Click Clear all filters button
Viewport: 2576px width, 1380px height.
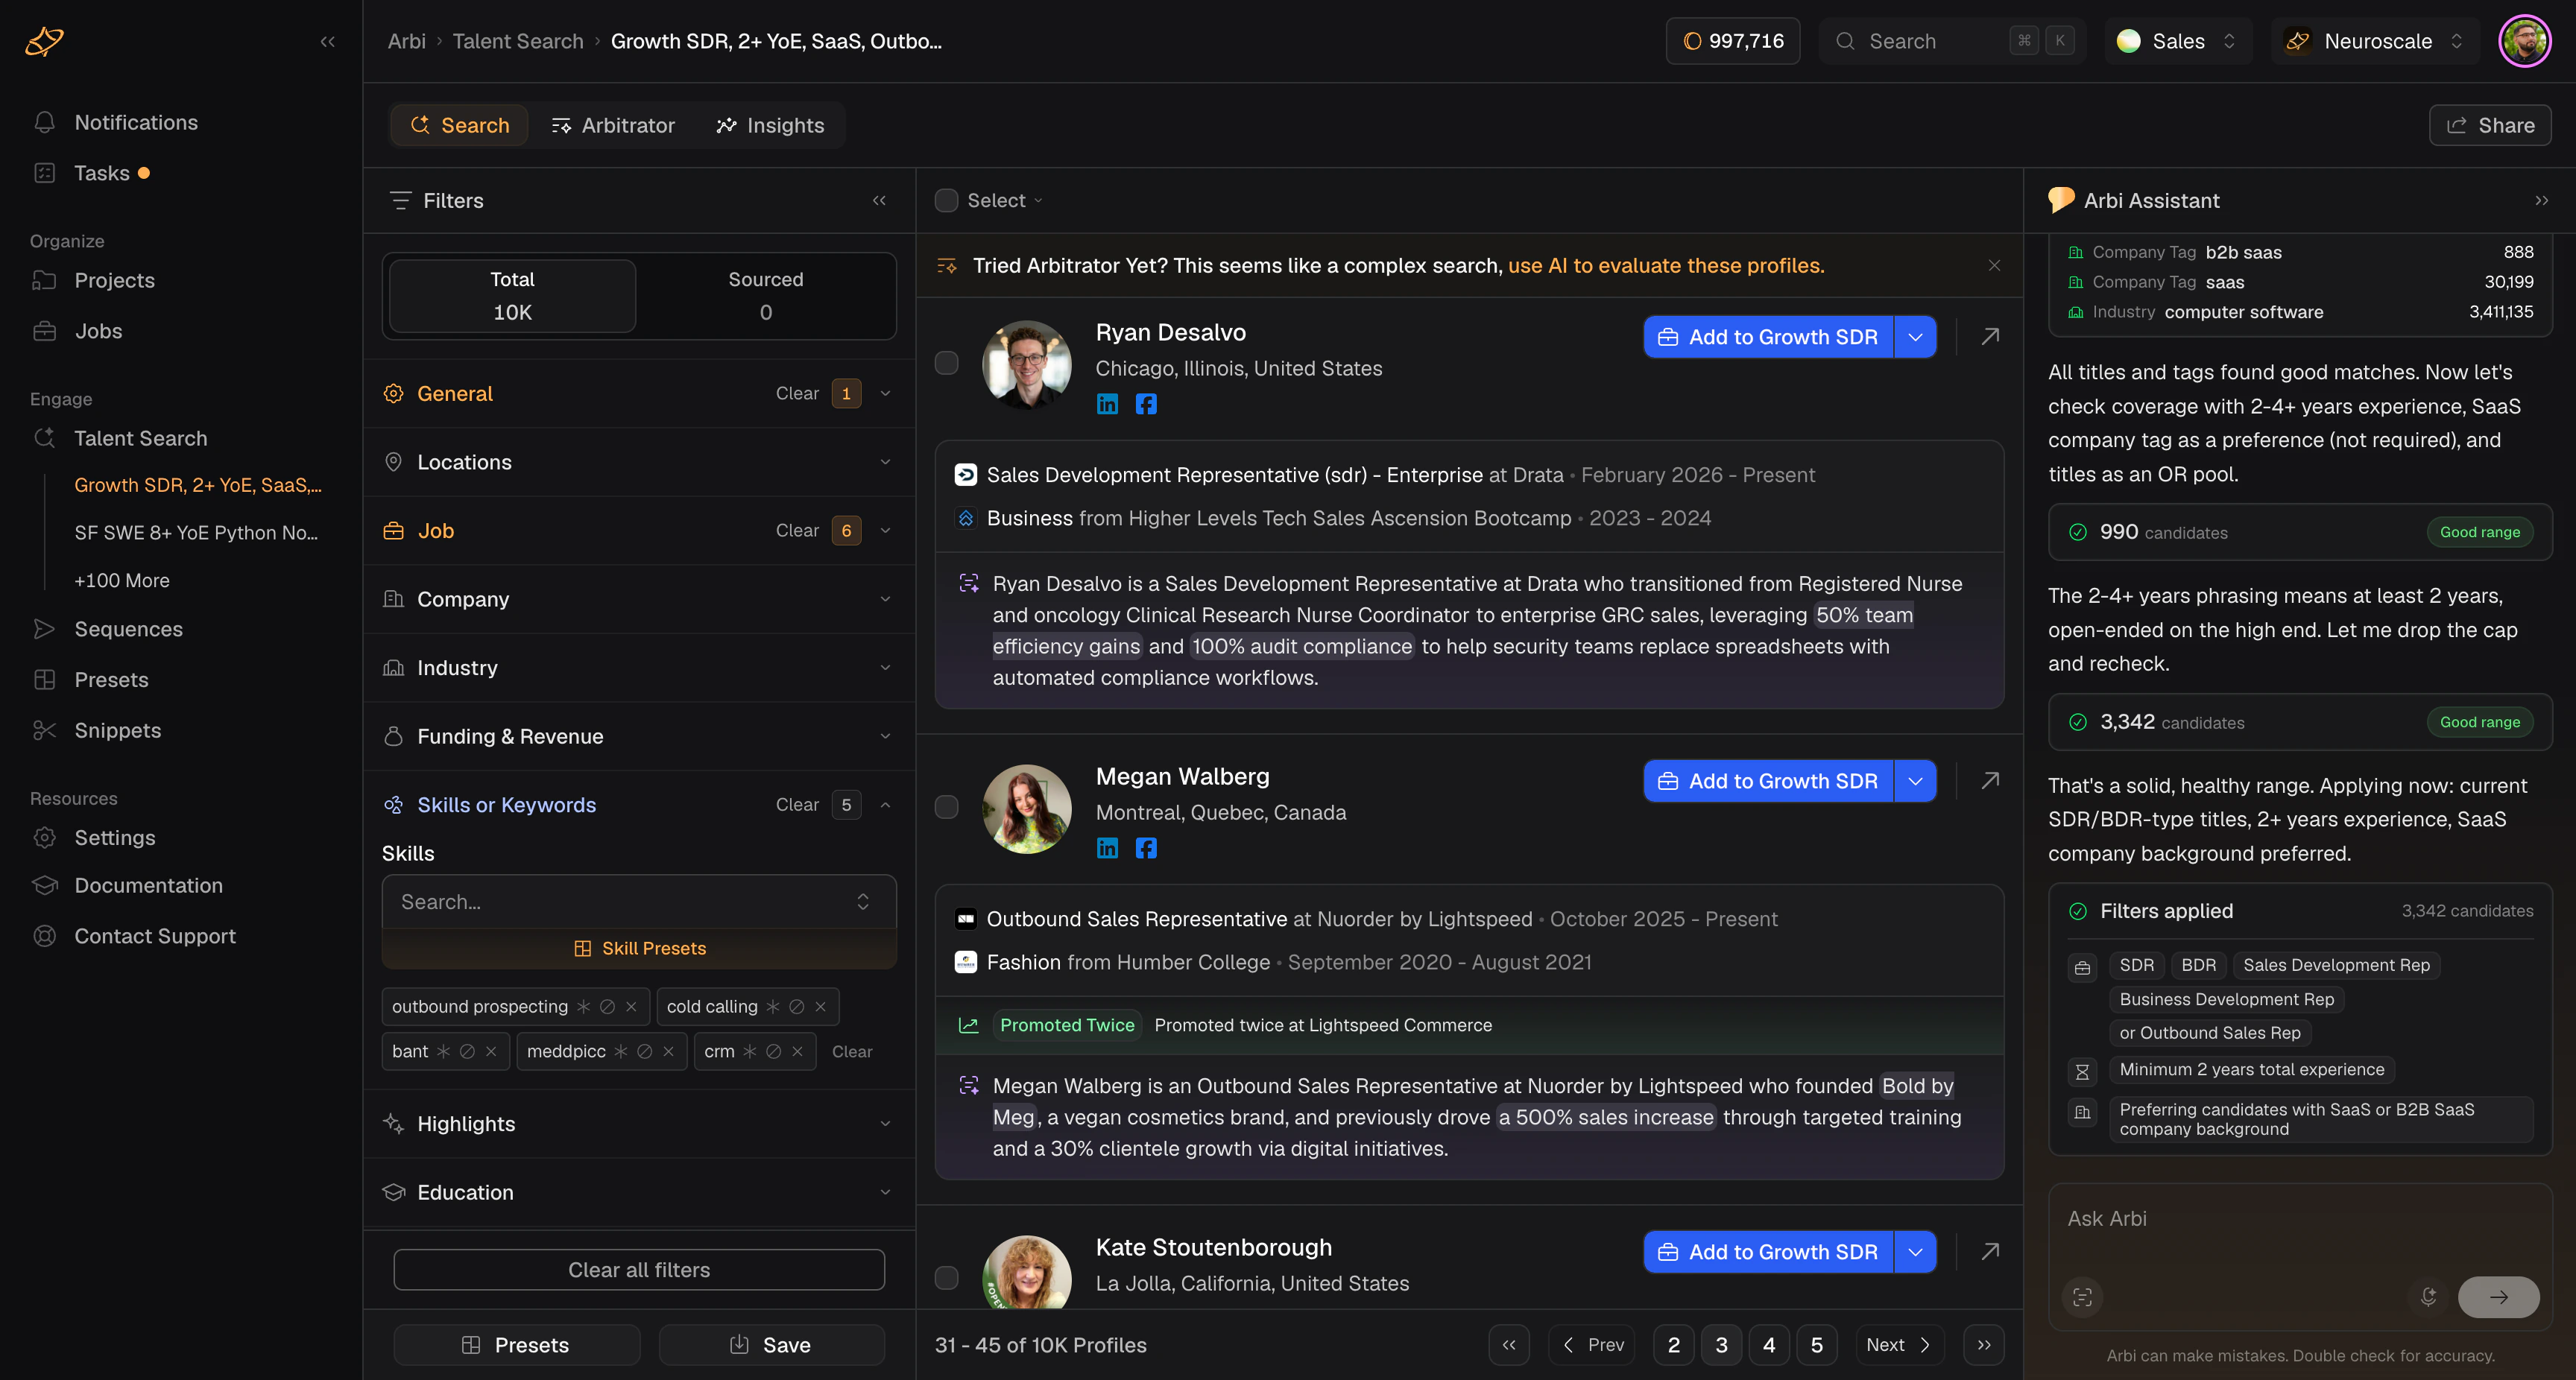[639, 1270]
